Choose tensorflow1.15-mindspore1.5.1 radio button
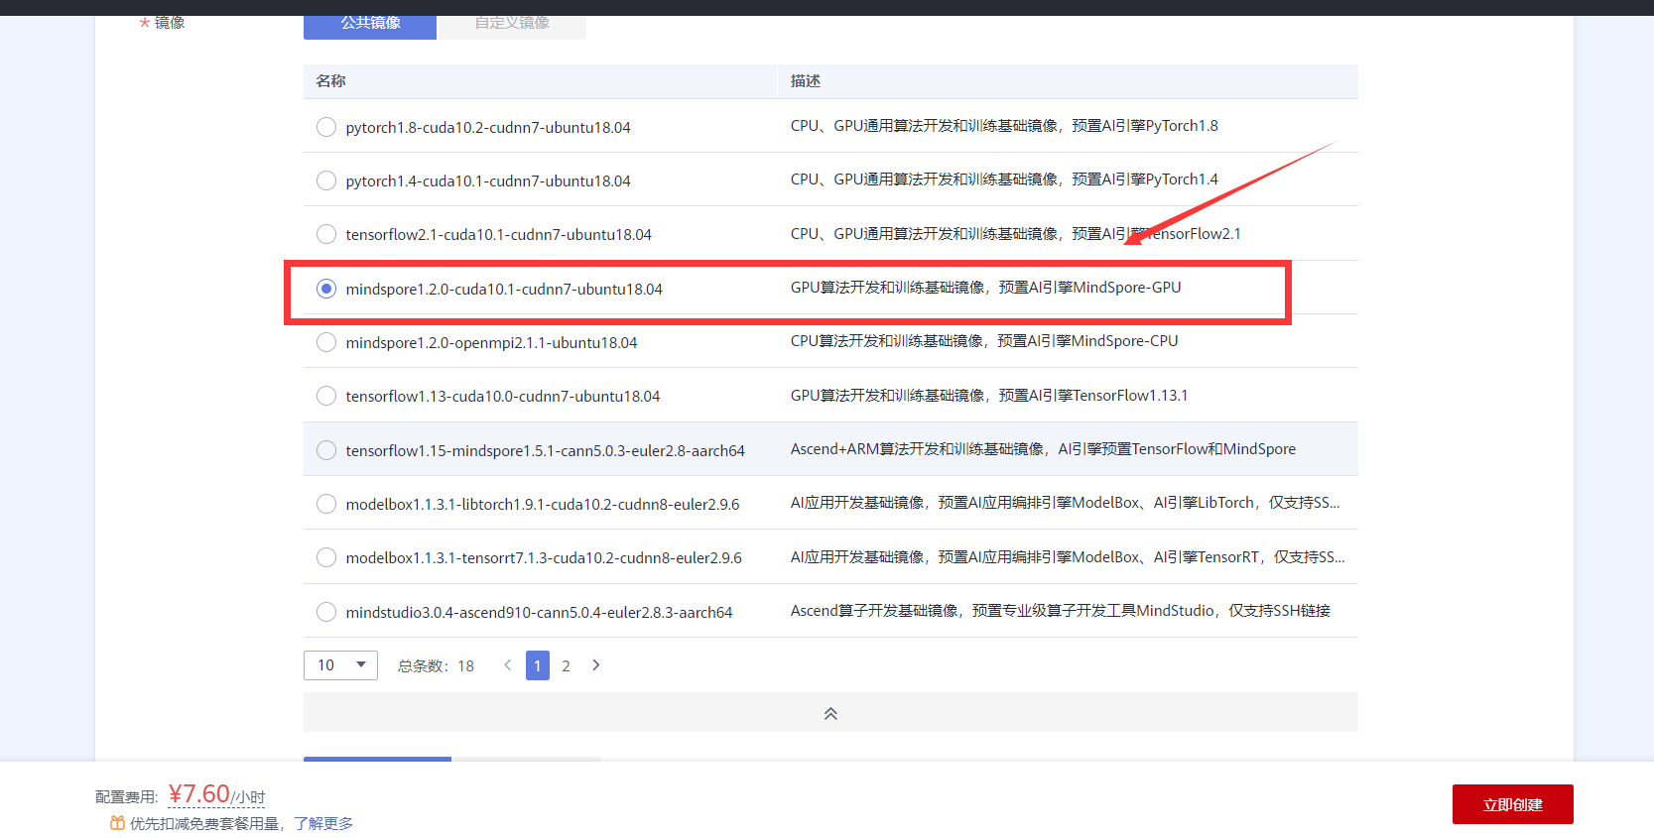 coord(325,450)
